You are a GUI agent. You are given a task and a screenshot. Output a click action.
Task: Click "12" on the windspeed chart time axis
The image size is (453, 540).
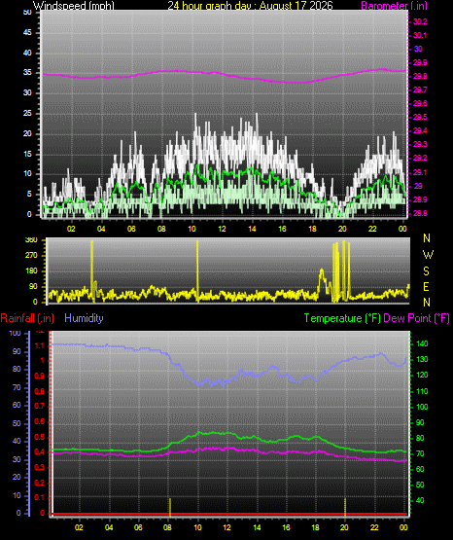click(222, 229)
